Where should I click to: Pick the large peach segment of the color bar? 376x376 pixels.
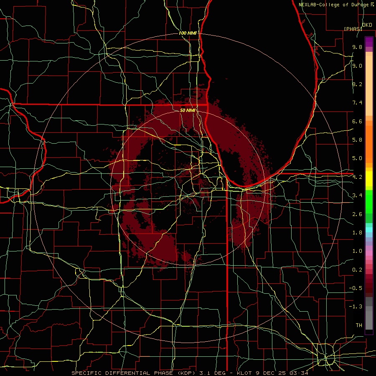click(x=369, y=86)
